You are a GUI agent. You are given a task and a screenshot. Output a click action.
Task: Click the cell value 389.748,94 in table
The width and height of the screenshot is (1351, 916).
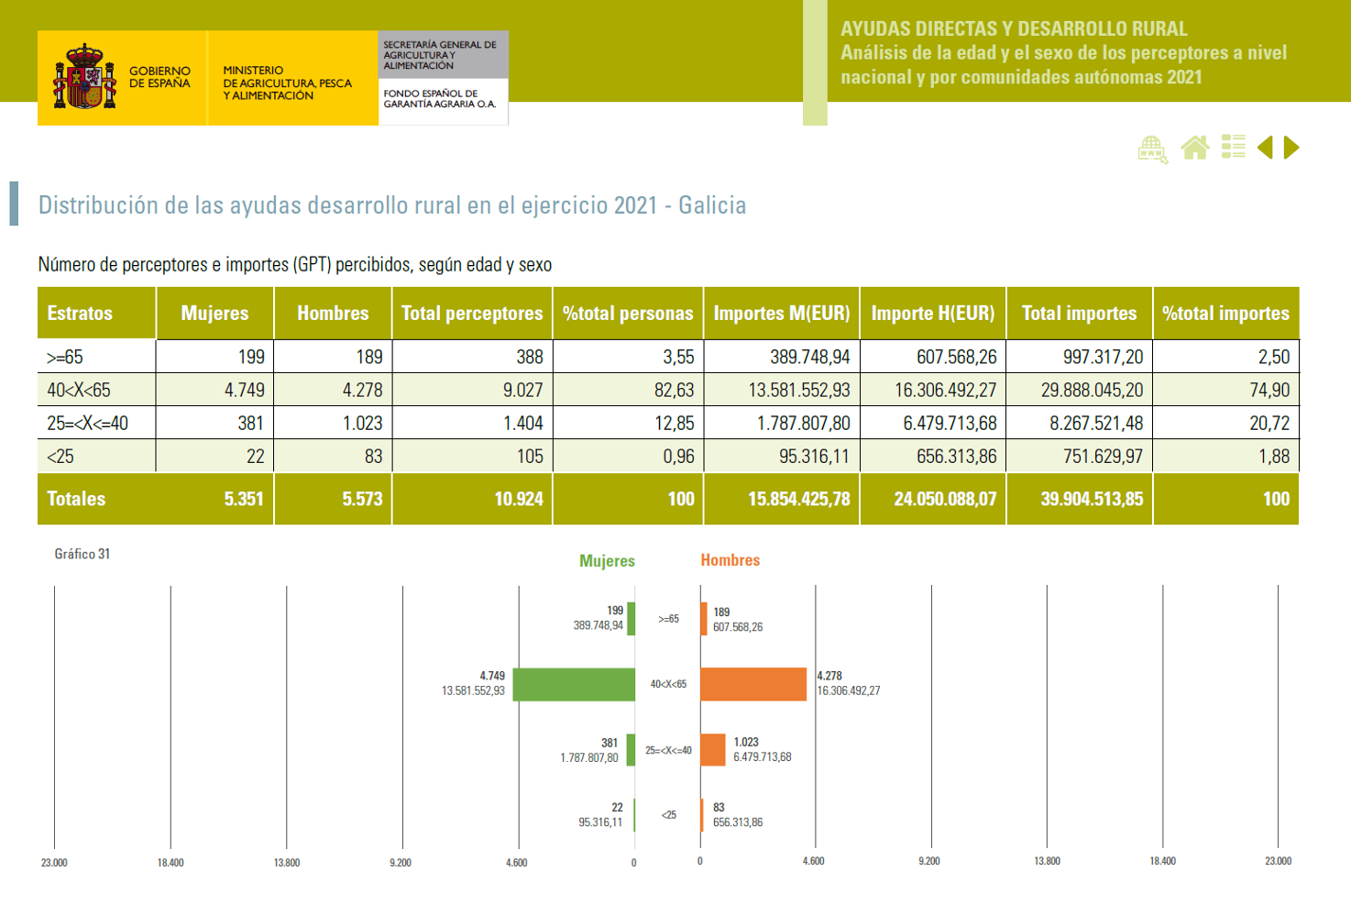pyautogui.click(x=810, y=358)
